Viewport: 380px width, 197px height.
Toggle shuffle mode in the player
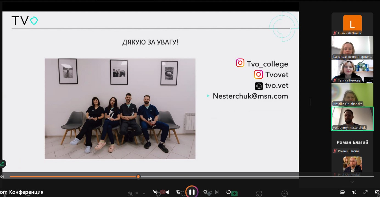155,192
